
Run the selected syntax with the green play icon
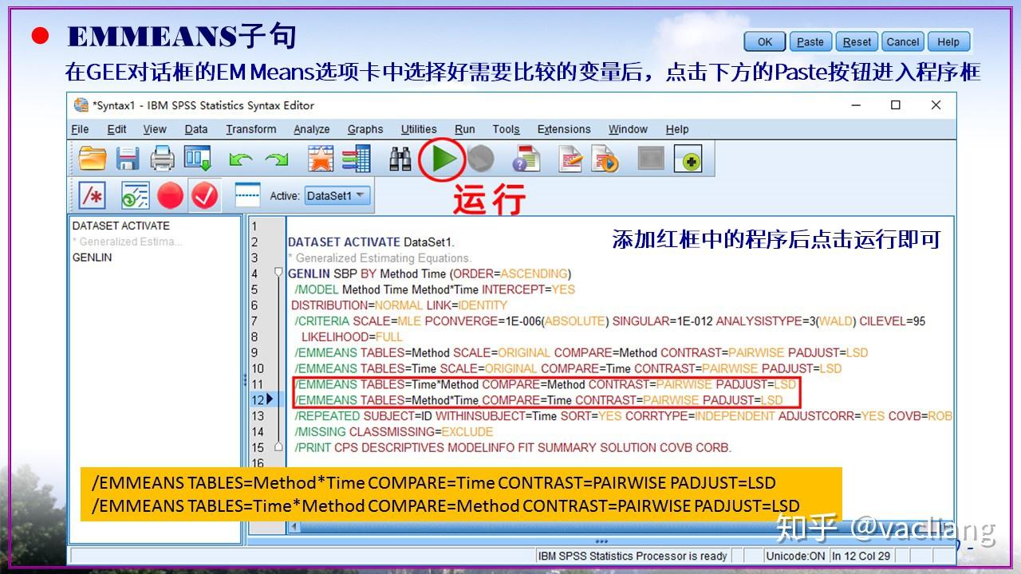pyautogui.click(x=441, y=158)
